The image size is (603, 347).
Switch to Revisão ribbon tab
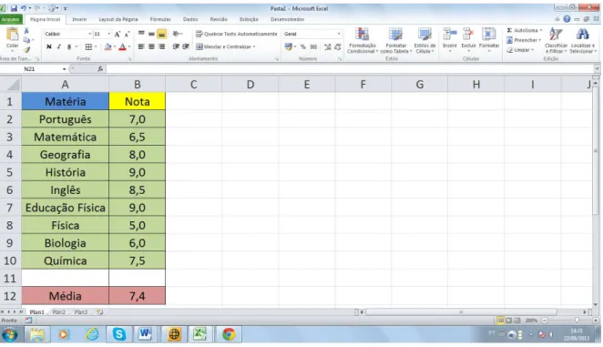tap(219, 19)
